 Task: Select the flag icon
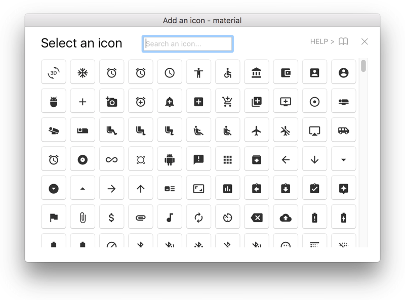54,217
